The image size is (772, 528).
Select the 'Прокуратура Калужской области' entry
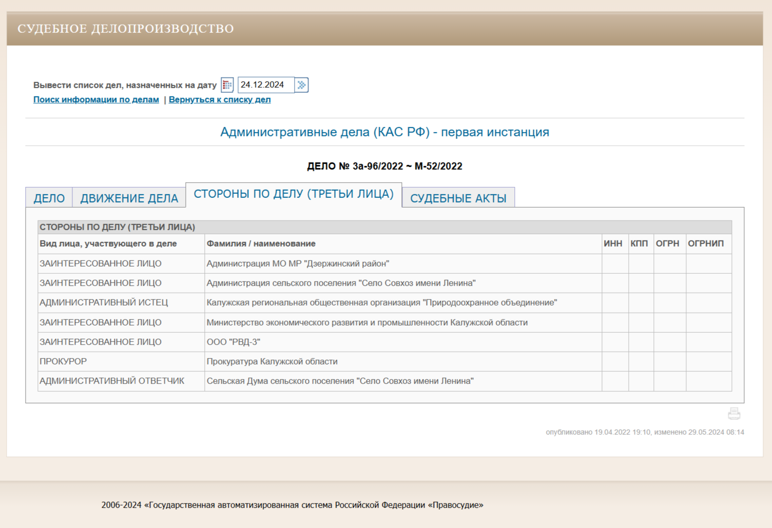tap(272, 361)
